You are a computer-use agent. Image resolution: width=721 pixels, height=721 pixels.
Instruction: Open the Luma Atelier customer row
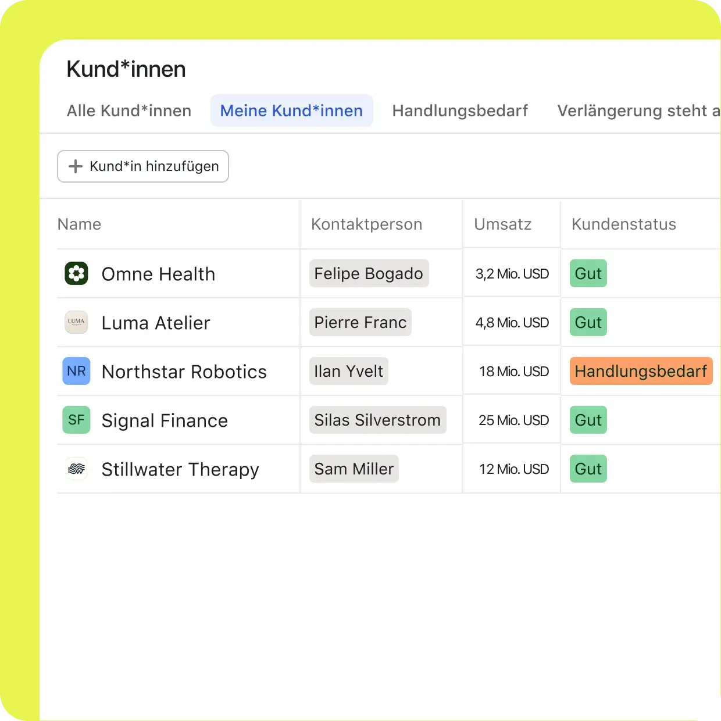click(x=389, y=322)
